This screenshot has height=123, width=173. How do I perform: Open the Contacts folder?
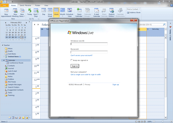11,66
